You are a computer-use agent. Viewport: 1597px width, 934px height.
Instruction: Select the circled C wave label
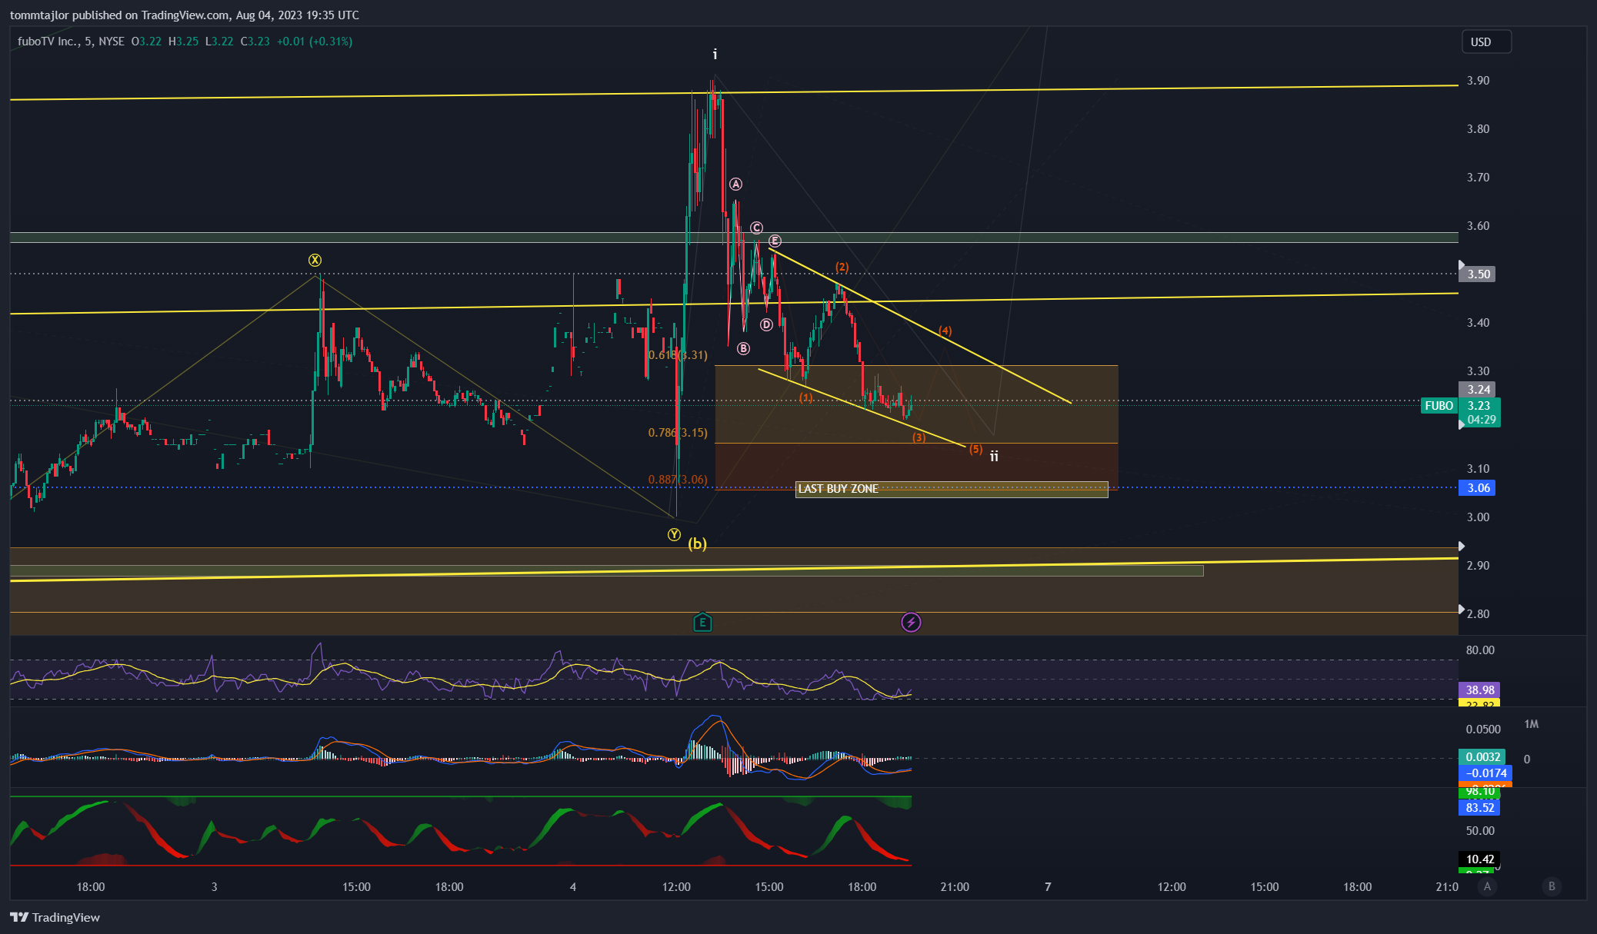click(x=756, y=228)
